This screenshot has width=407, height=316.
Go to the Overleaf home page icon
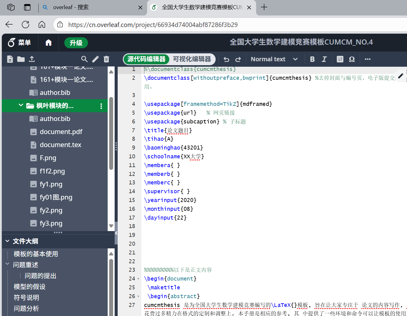pos(49,42)
